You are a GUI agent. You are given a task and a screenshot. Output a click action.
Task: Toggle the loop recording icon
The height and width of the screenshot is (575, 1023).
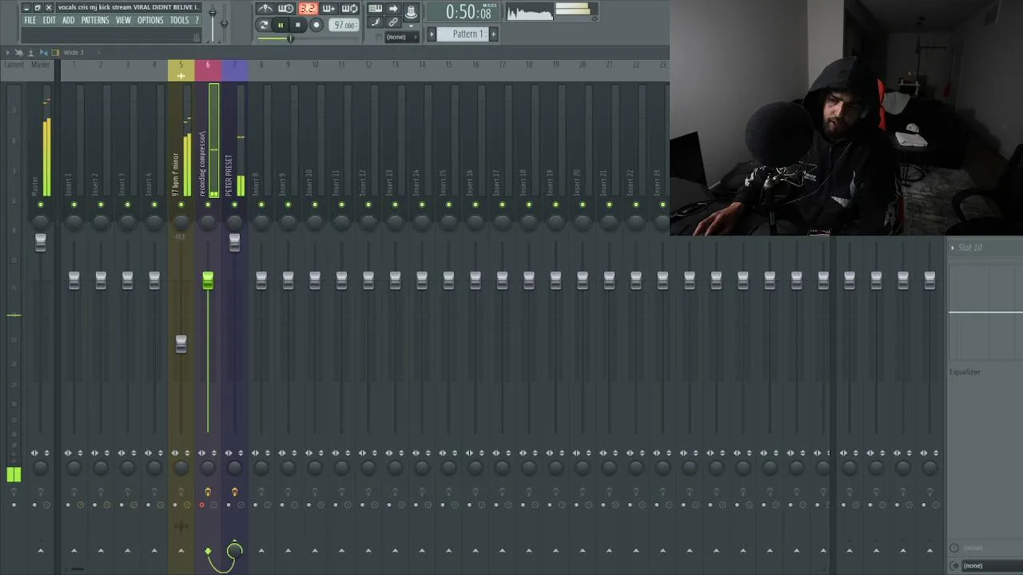[x=349, y=9]
